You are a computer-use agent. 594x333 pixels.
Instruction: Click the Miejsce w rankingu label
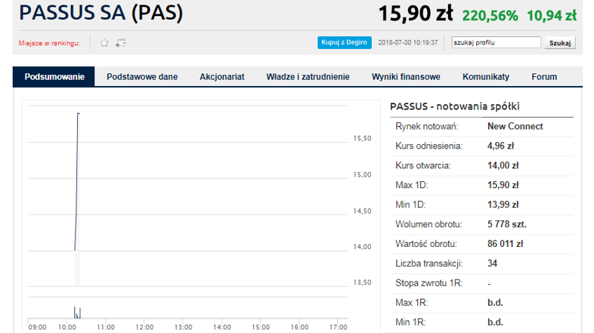(49, 43)
